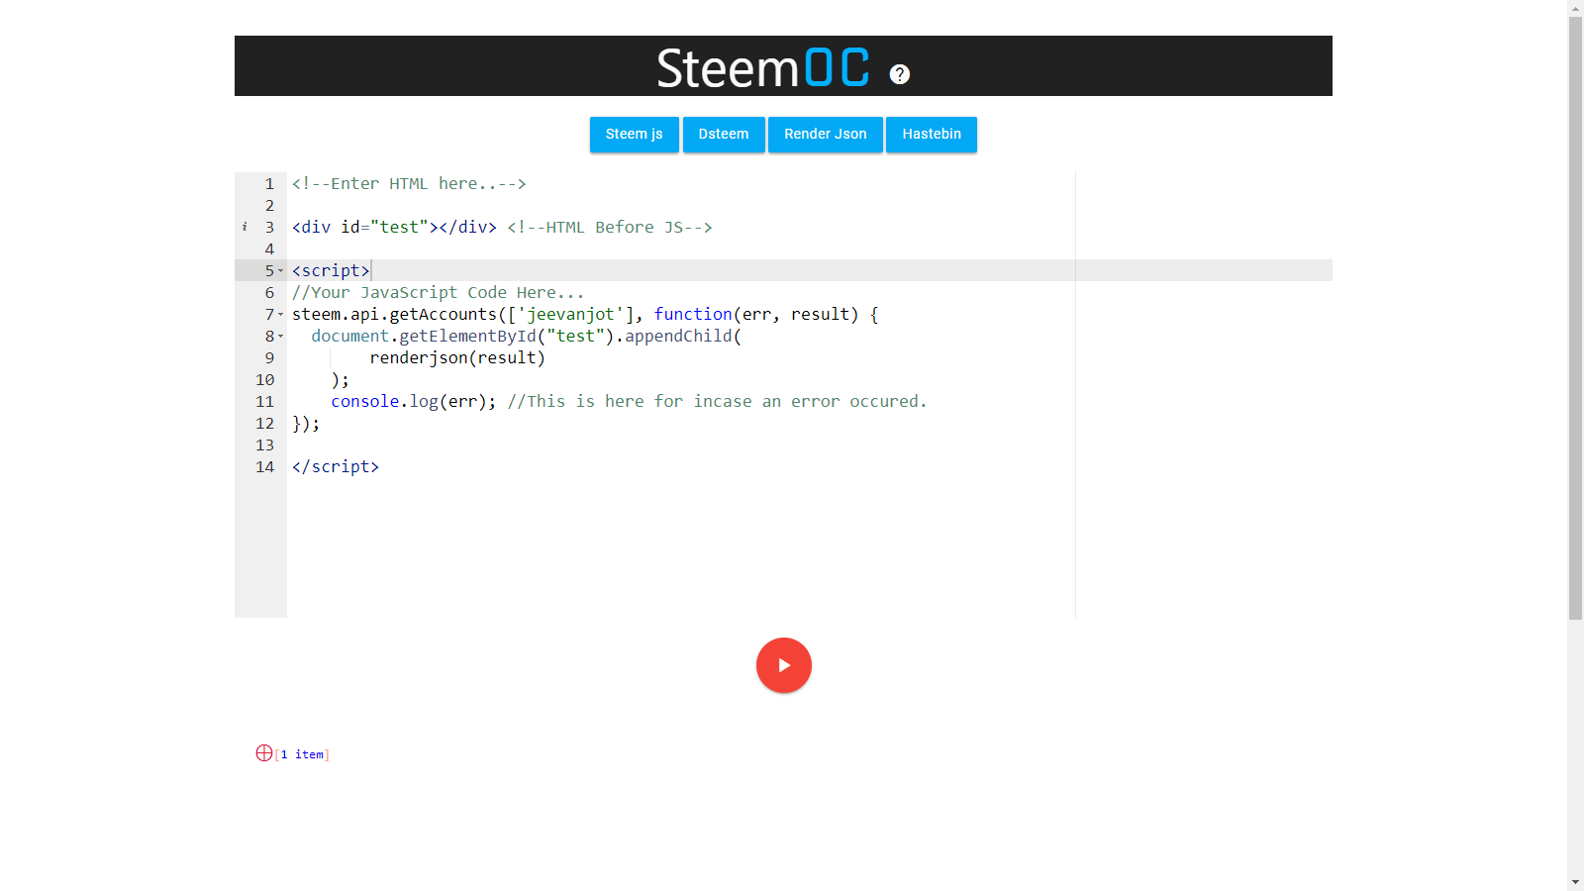Run the code with the red play button
1584x891 pixels.
[784, 665]
